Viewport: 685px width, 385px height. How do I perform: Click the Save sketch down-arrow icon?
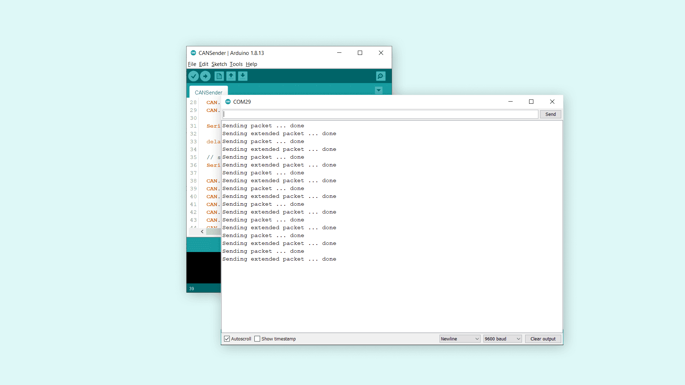[243, 76]
